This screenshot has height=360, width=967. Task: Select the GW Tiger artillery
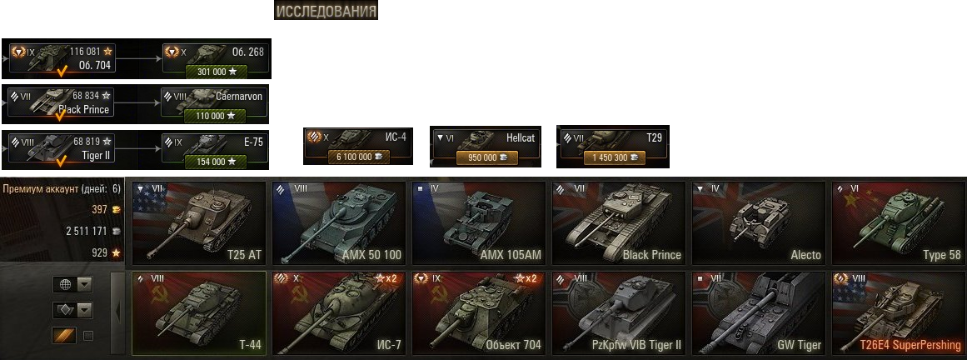tap(759, 313)
